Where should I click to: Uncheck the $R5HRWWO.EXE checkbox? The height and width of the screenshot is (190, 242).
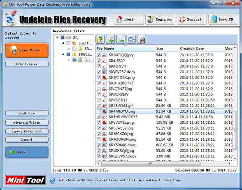[x=99, y=117]
